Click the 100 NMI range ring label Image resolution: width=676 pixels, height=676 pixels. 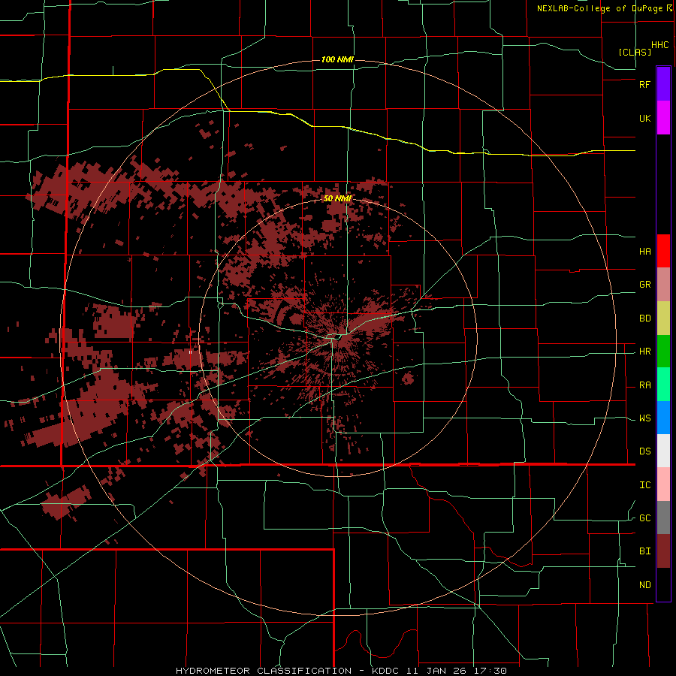pos(337,59)
